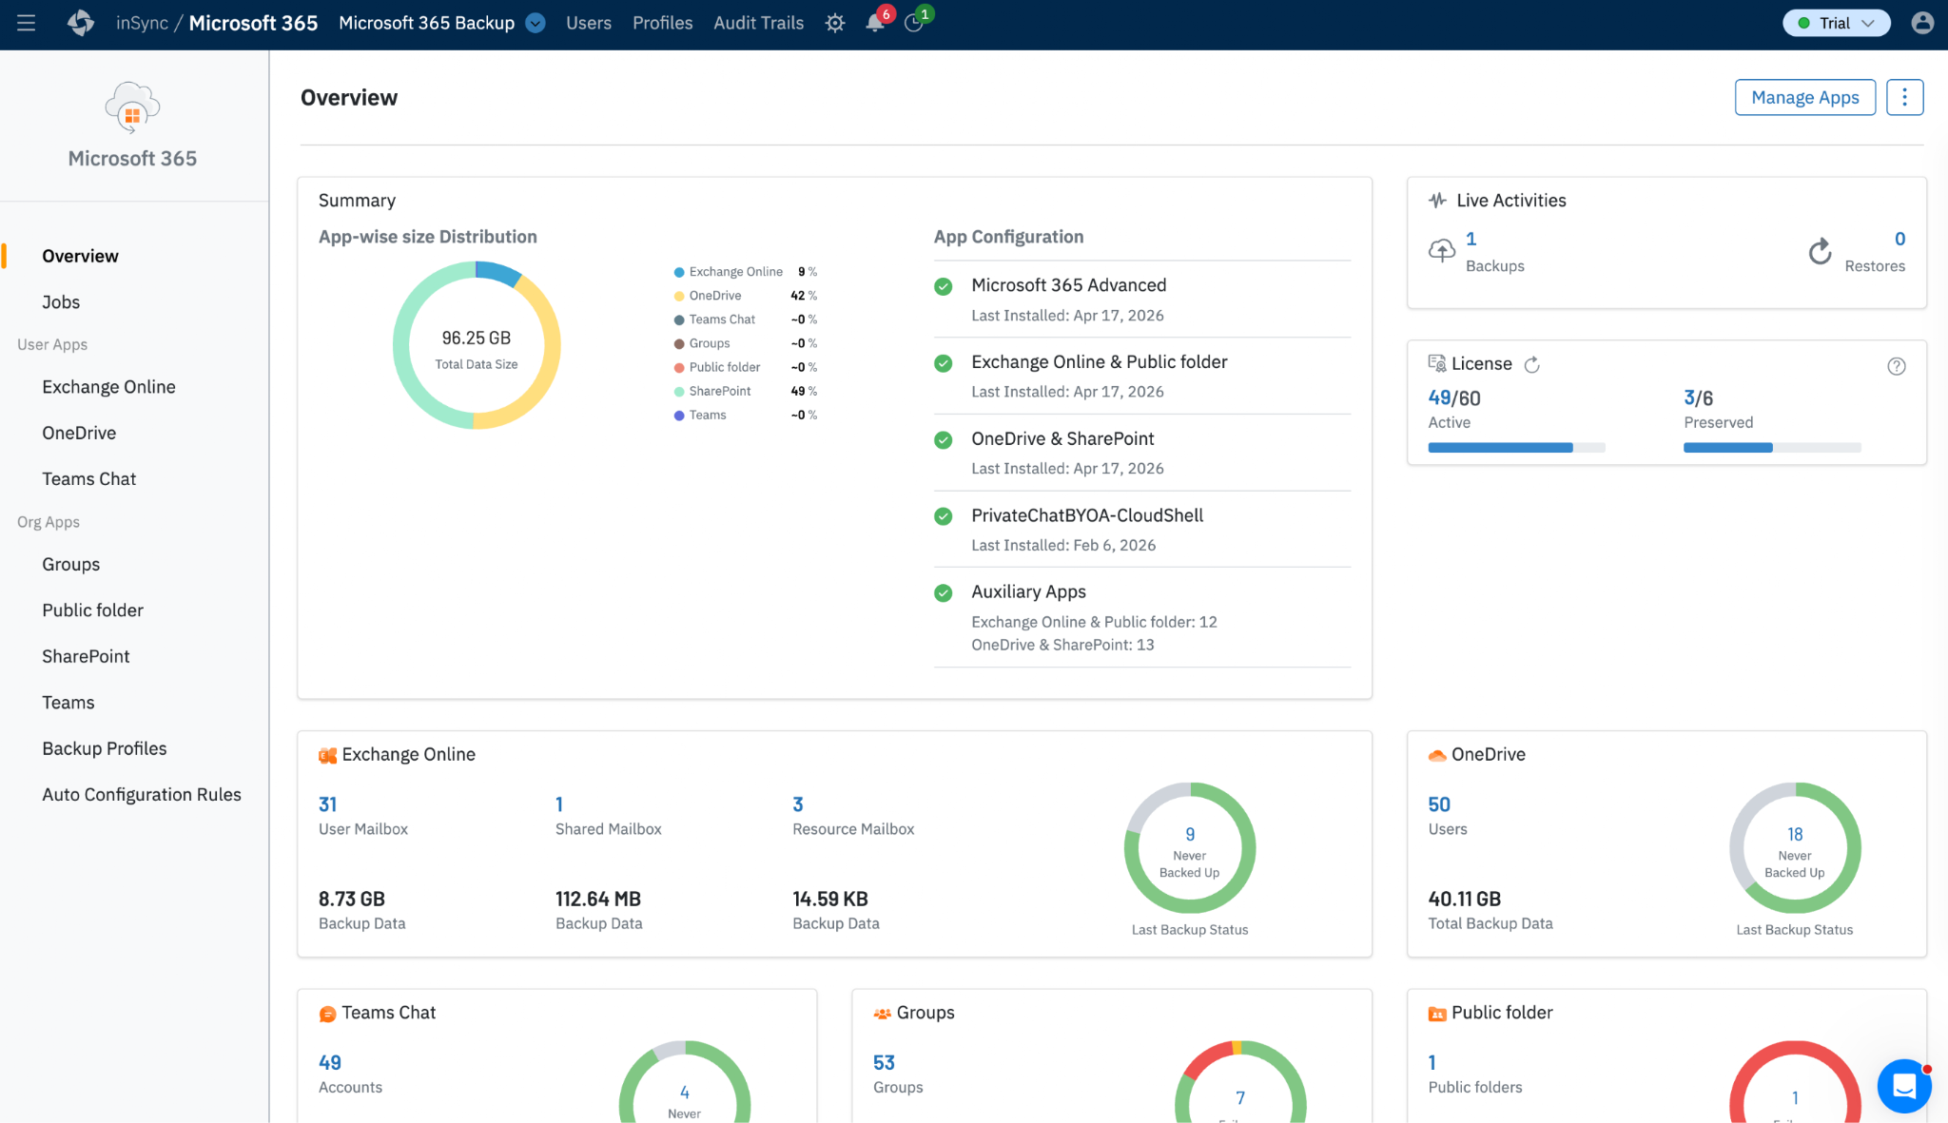Click the Teams Chat card icon
This screenshot has height=1123, width=1948.
(x=327, y=1014)
